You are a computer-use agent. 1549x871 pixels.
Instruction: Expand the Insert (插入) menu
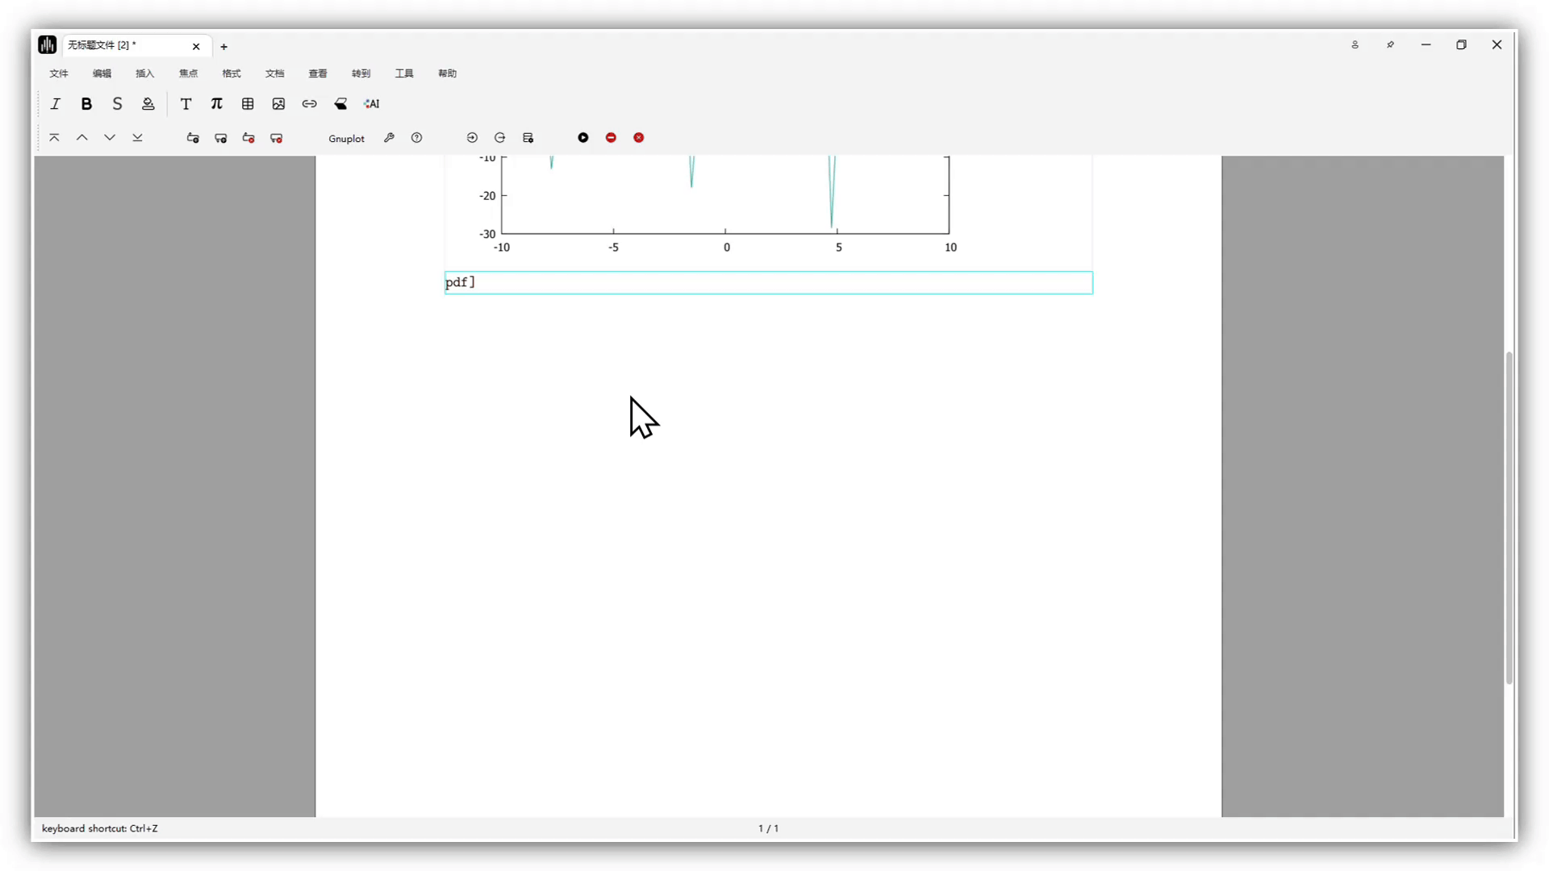click(x=144, y=73)
